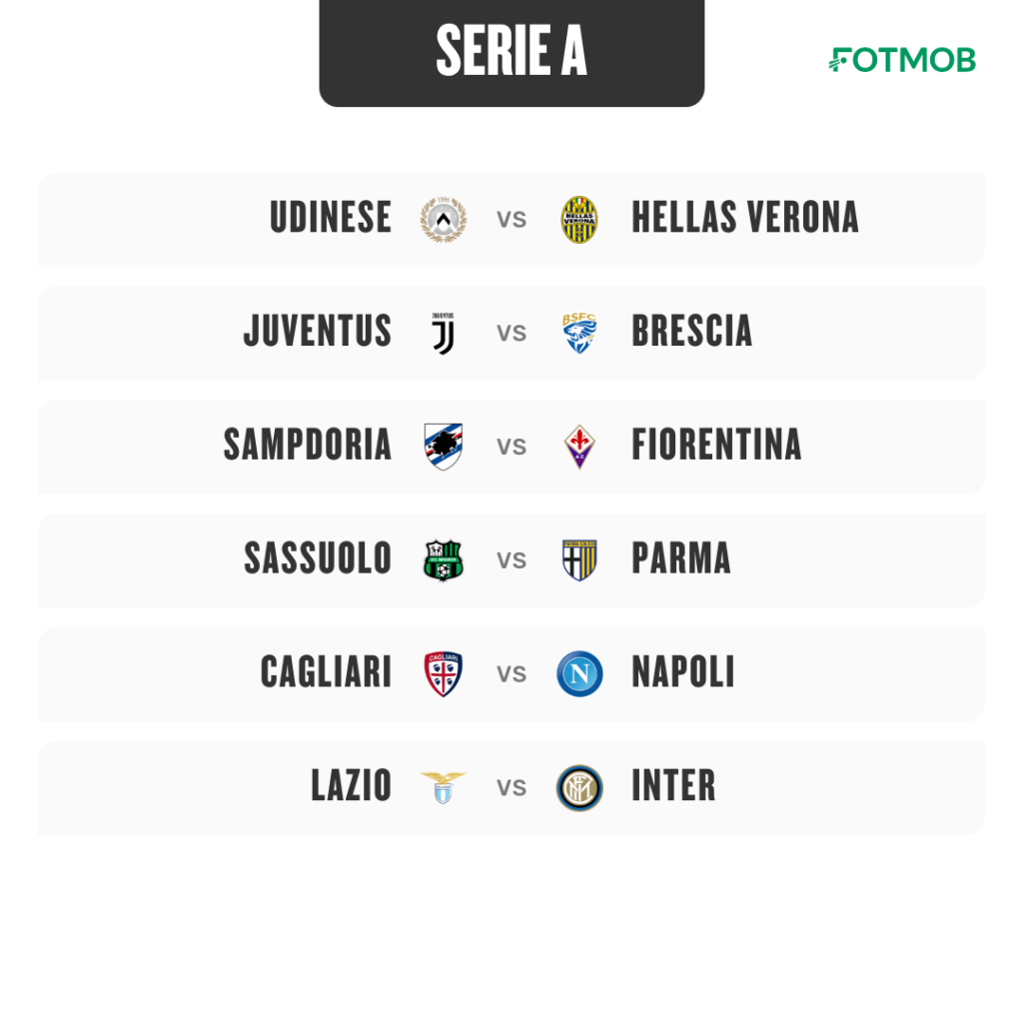
Task: Click the Fiorentina purple crest
Action: click(x=579, y=447)
